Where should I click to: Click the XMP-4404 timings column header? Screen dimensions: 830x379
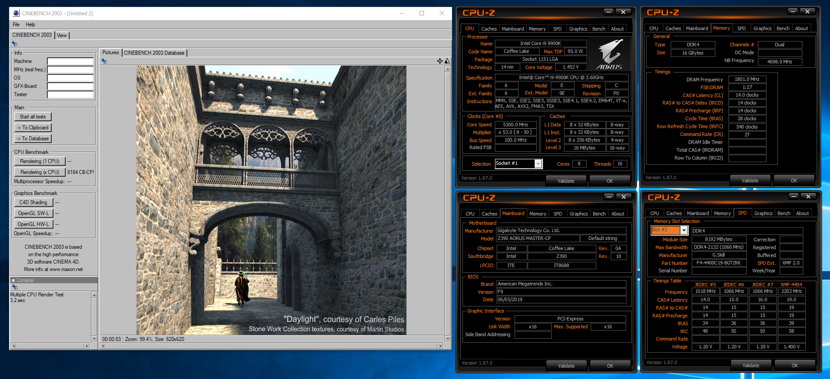pos(791,285)
